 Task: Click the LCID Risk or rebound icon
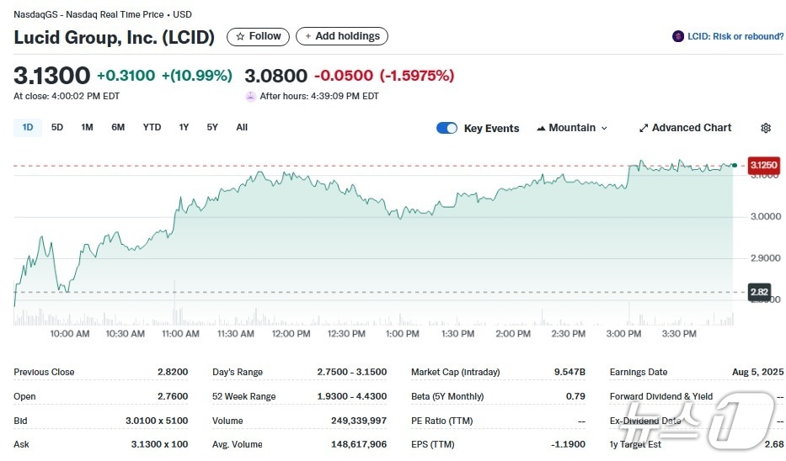pyautogui.click(x=677, y=36)
